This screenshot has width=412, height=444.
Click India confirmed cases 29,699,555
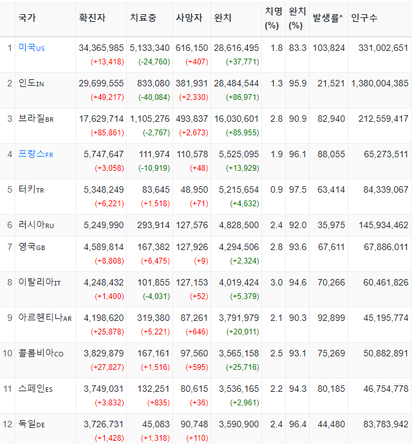(x=101, y=83)
